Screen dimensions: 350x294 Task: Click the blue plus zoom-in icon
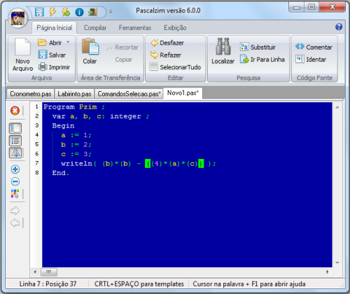(15, 169)
